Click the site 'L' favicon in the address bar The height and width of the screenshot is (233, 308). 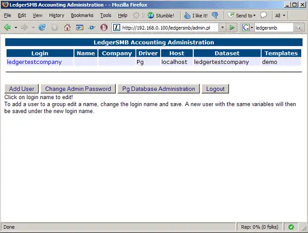pyautogui.click(x=116, y=27)
